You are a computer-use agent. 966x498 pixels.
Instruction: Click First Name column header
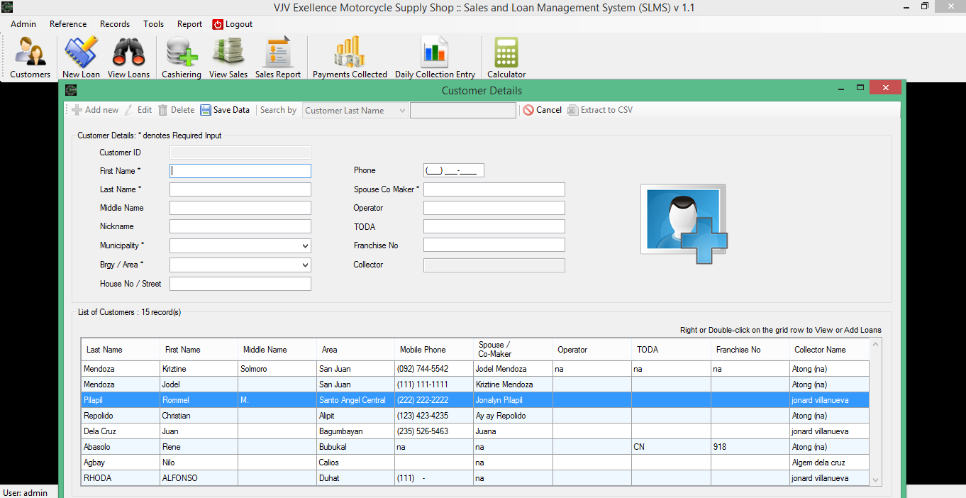tap(199, 350)
